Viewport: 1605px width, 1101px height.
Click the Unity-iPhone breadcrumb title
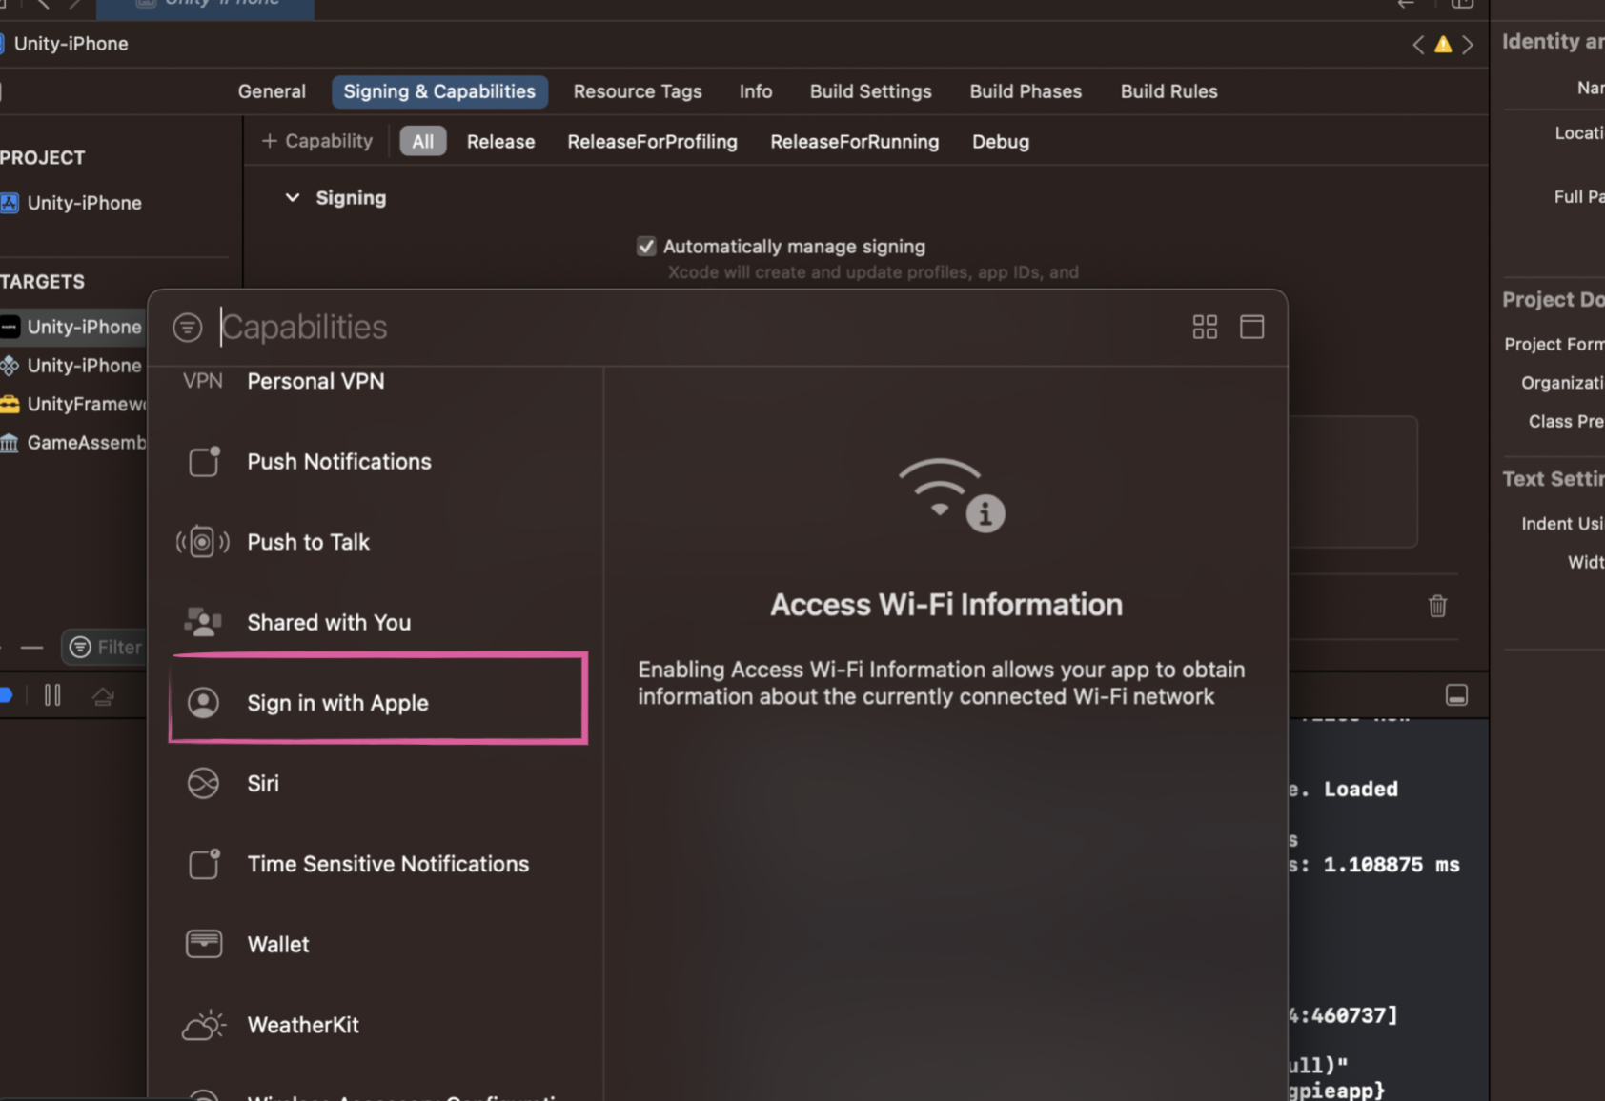click(x=71, y=44)
